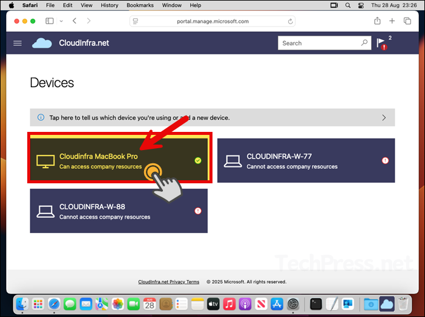
Task: Open the Safari menu
Action: [x=30, y=5]
